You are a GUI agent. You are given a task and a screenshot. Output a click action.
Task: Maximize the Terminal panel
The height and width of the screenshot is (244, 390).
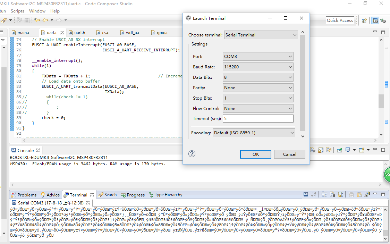(x=383, y=194)
